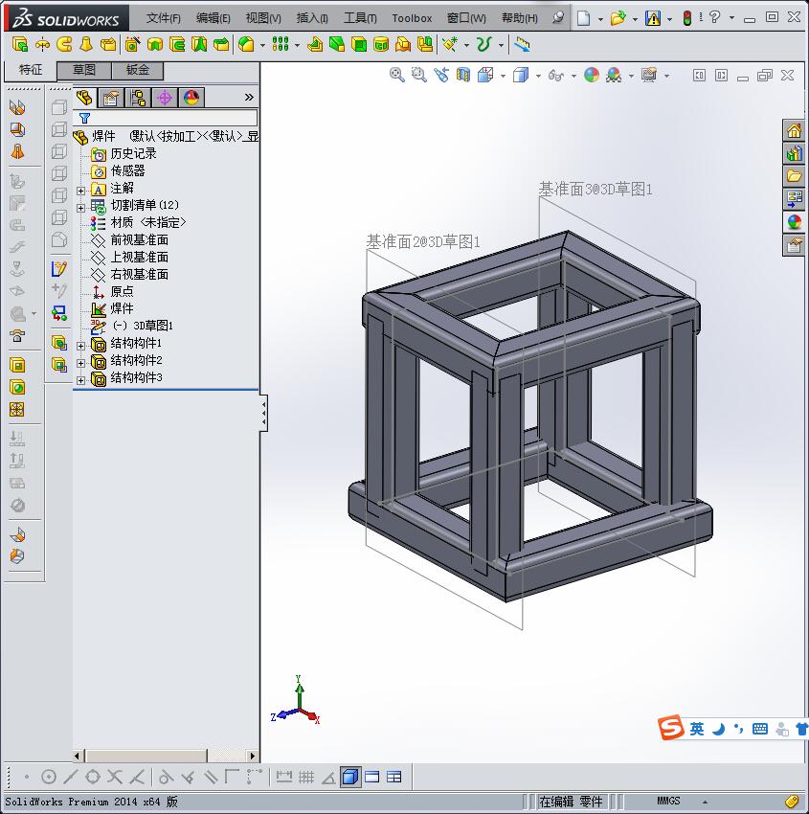809x814 pixels.
Task: Click the Curves toolbar icon
Action: (x=483, y=44)
